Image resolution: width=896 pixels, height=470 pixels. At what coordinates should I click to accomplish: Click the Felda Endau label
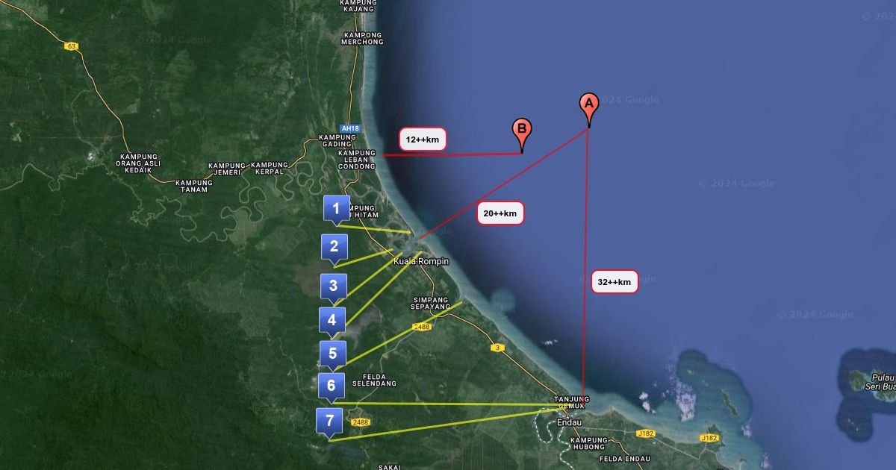coord(624,459)
